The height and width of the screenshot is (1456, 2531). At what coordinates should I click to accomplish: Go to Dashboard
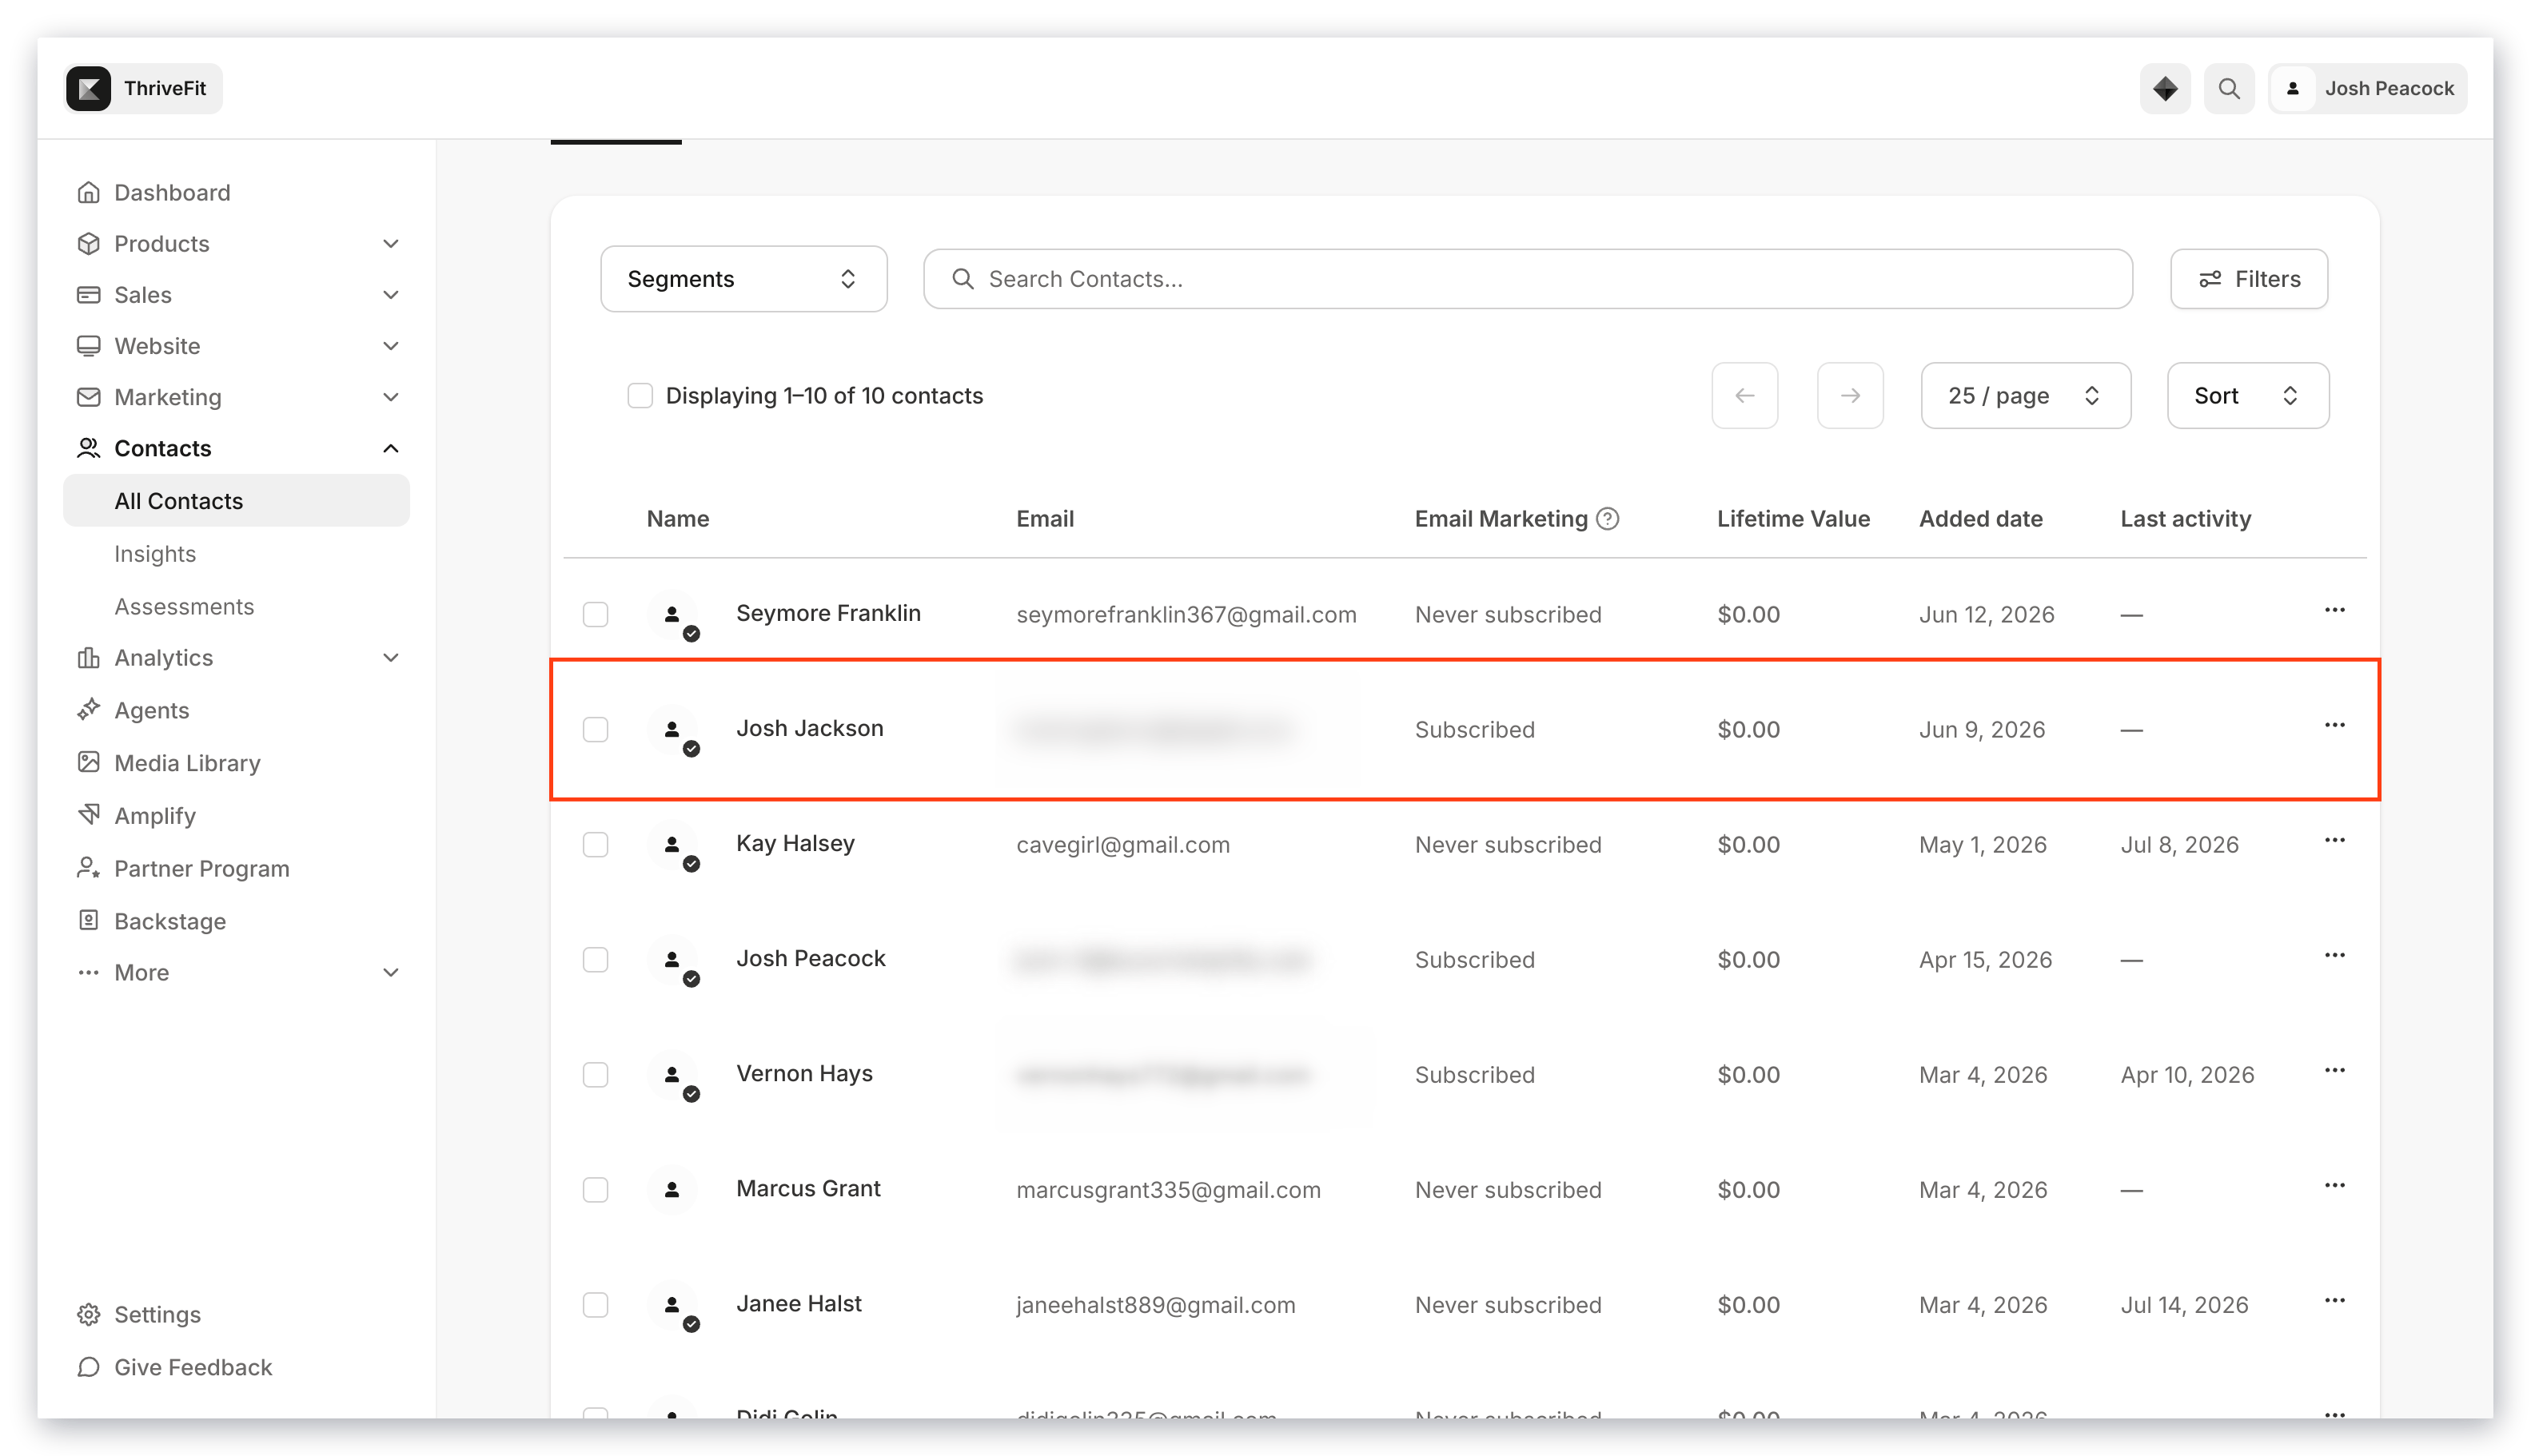[172, 192]
